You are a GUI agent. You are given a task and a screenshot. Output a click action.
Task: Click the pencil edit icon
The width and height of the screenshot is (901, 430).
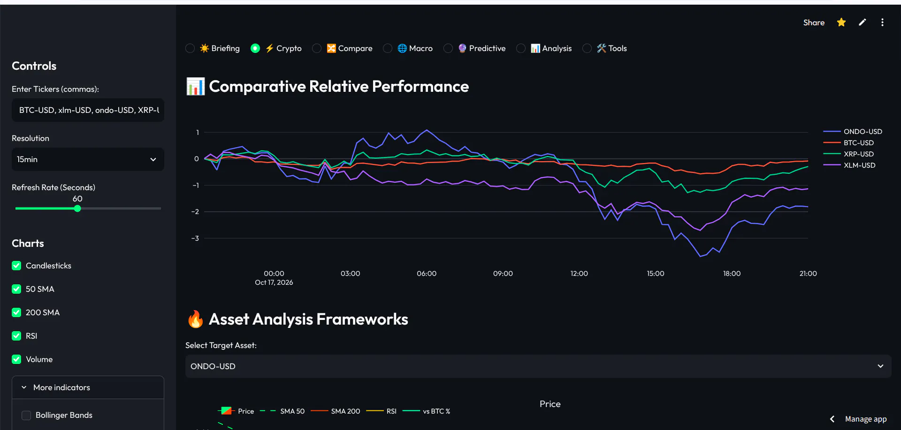tap(862, 22)
